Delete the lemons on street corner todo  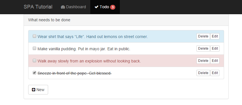point(203,36)
